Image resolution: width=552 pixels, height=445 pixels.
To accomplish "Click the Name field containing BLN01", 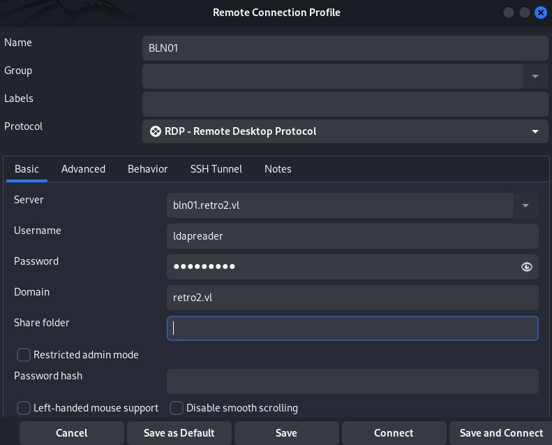I will (x=345, y=48).
